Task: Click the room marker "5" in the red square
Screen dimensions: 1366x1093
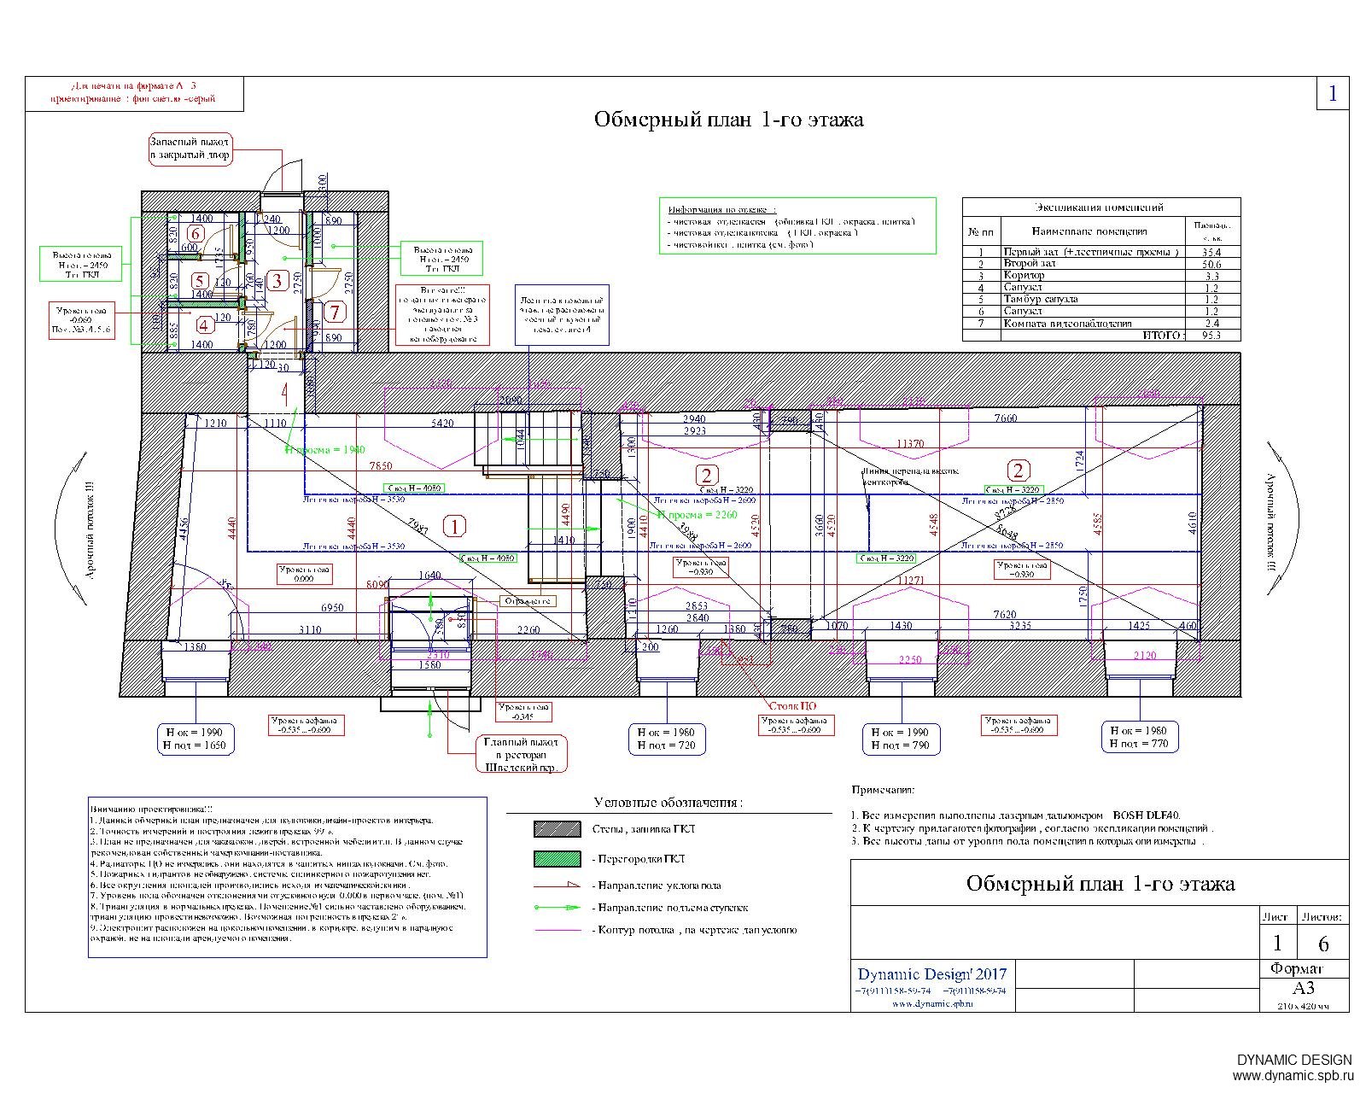Action: click(199, 281)
